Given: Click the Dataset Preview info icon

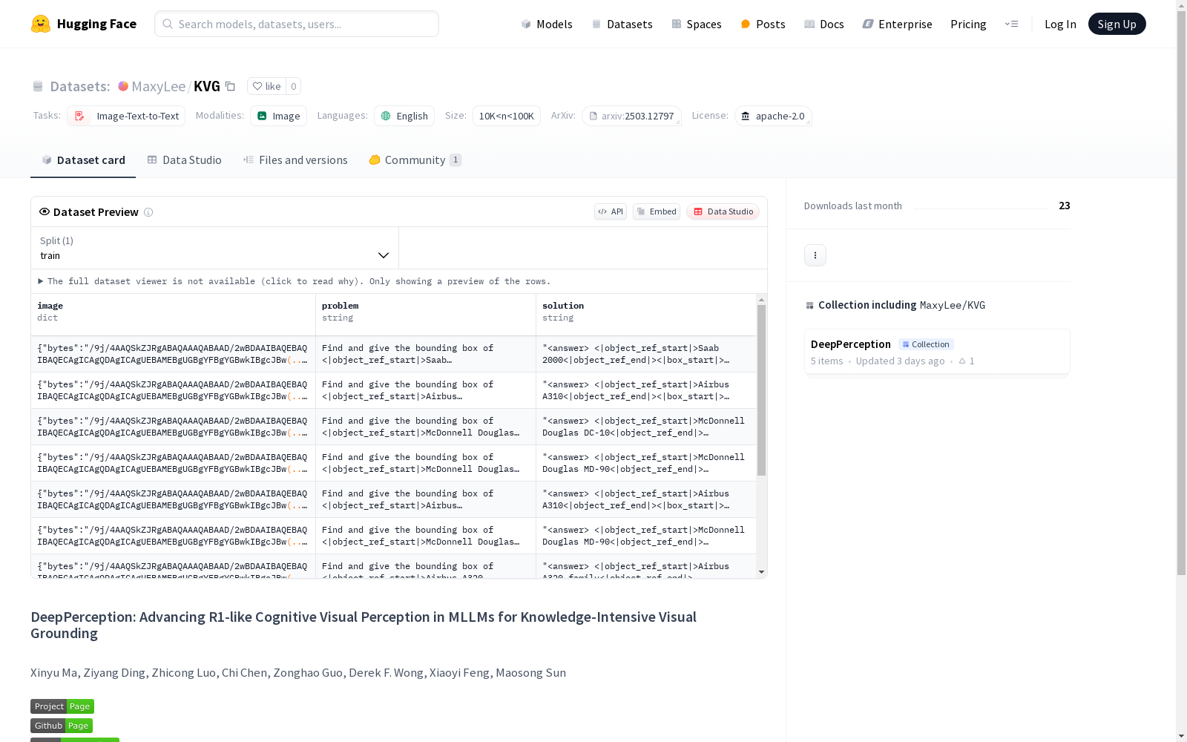Looking at the screenshot, I should coord(148,212).
